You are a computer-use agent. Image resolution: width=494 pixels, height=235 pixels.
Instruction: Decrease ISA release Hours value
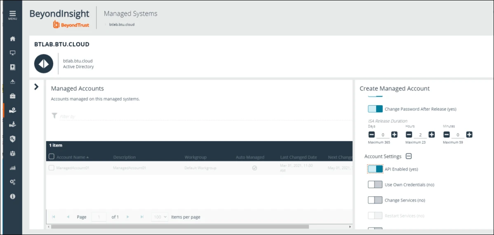click(x=409, y=135)
